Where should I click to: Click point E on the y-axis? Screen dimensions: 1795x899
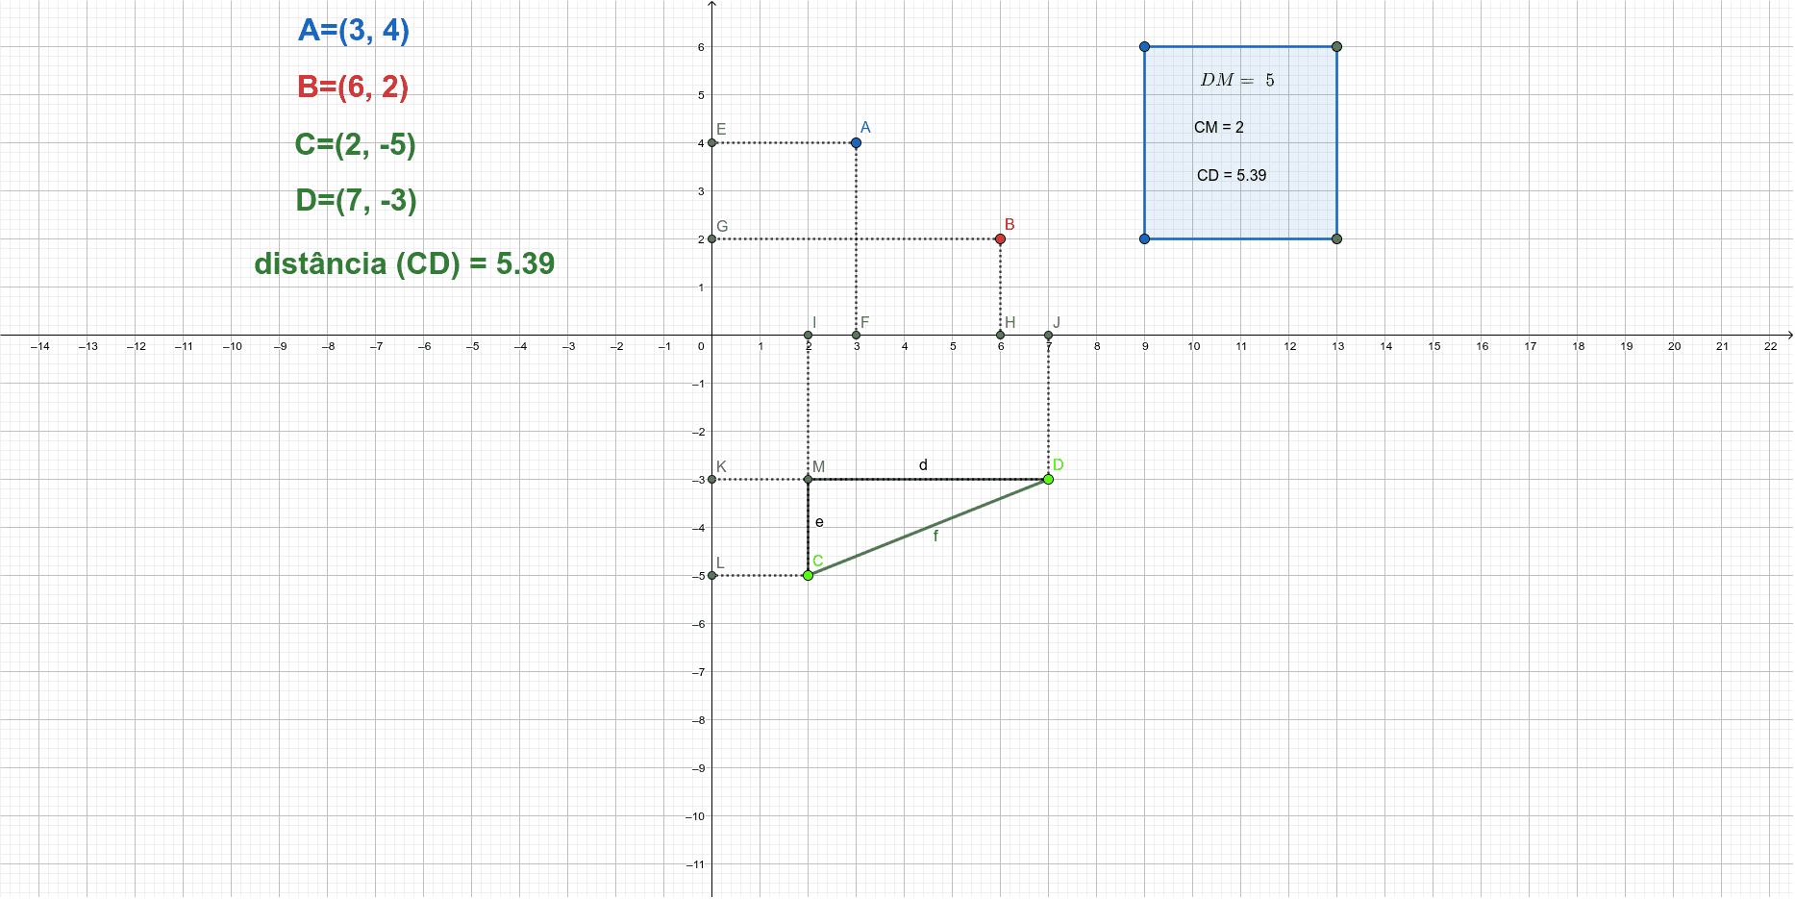point(711,142)
